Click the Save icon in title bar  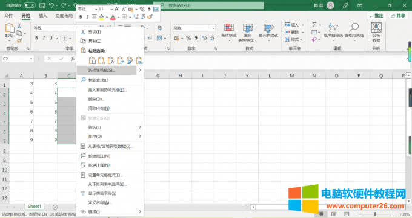42,5
